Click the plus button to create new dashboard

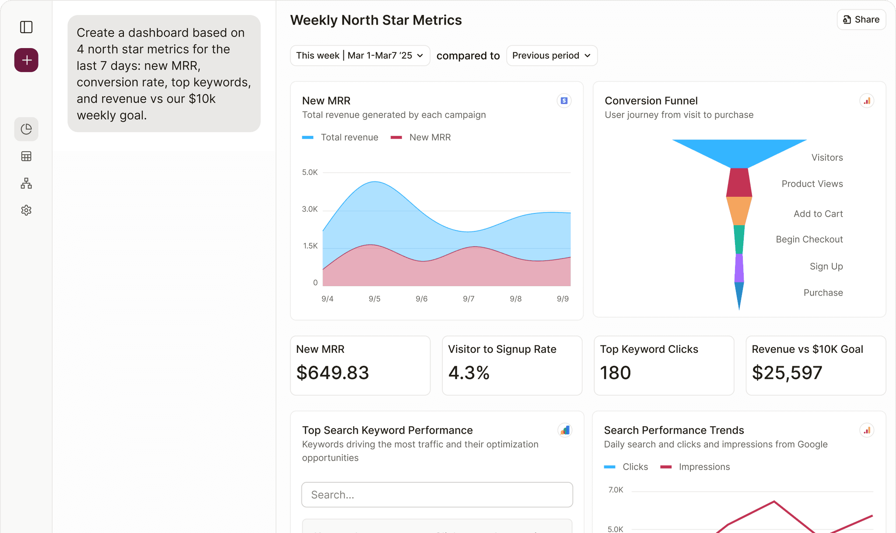click(x=26, y=60)
